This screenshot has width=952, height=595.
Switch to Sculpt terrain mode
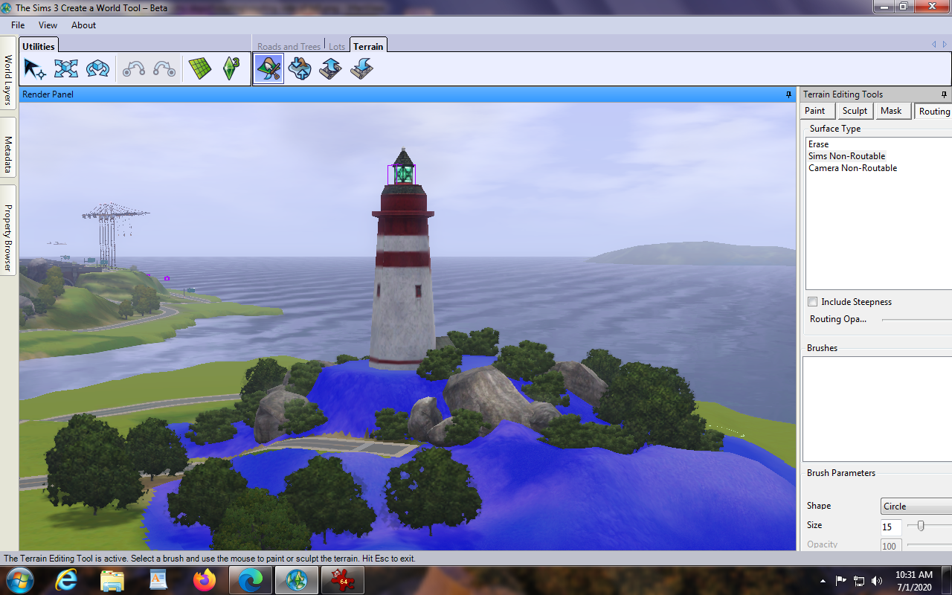coord(855,111)
